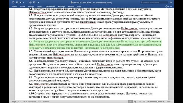Screen dimensions: 183x103
Task: Switch to Web Layout view
Action: coord(135,102)
